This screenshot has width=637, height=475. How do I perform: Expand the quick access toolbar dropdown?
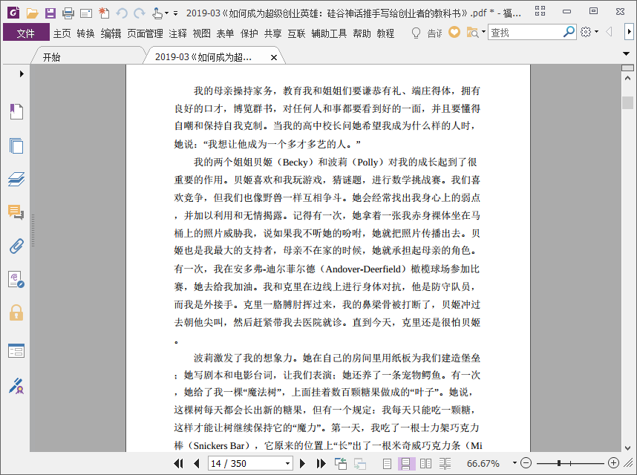(x=175, y=13)
